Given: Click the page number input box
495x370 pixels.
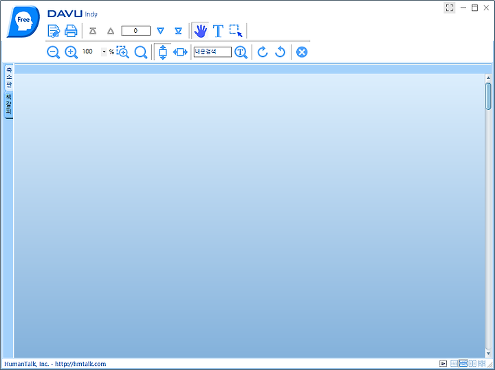Looking at the screenshot, I should coord(135,31).
